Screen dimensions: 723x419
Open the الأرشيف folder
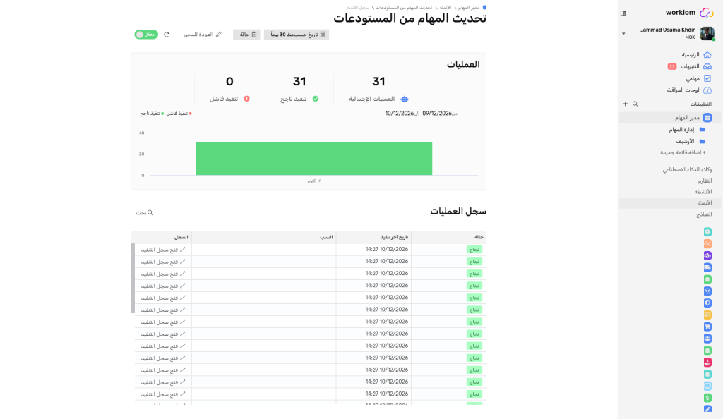[691, 142]
